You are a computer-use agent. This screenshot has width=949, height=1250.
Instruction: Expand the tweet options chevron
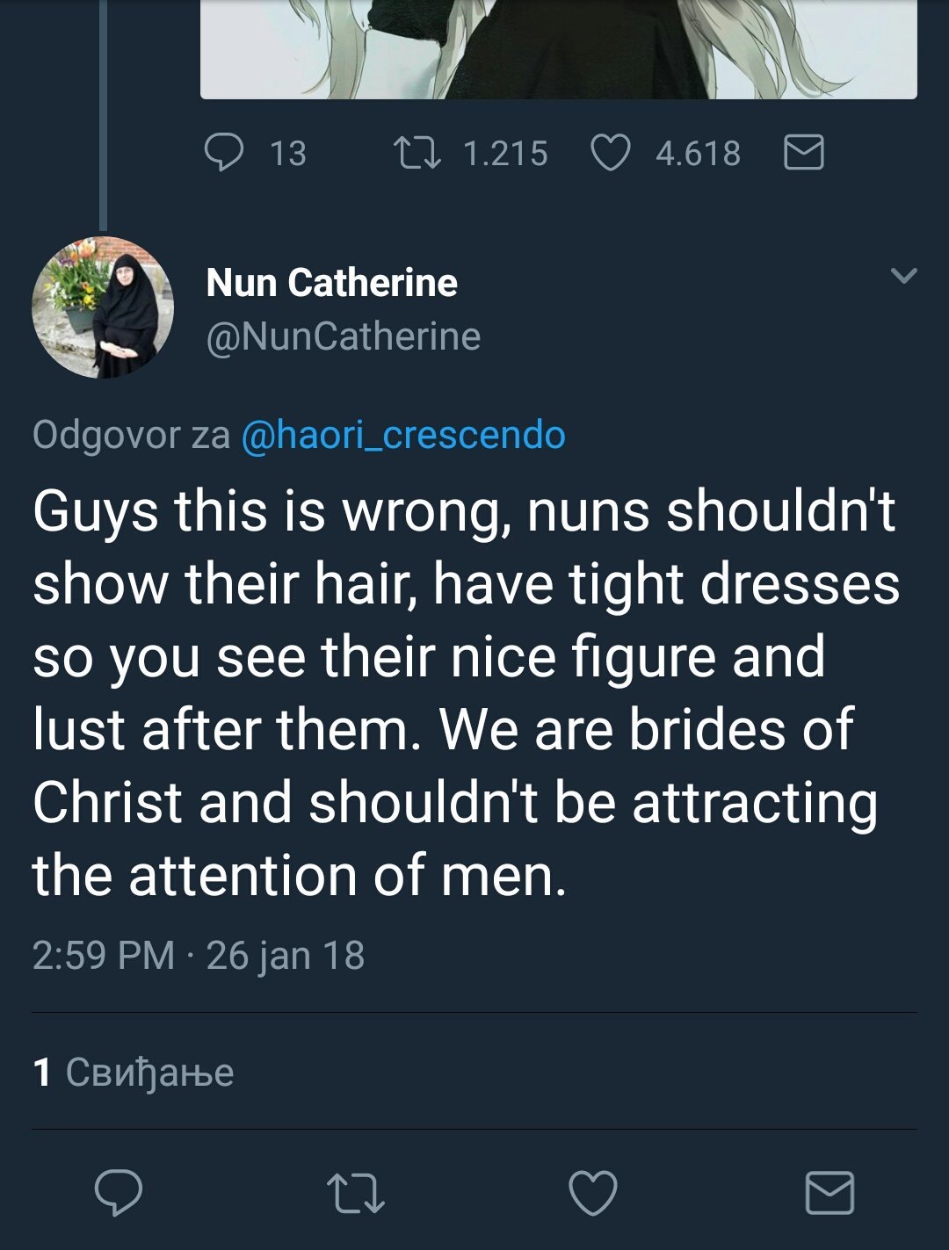pos(903,276)
